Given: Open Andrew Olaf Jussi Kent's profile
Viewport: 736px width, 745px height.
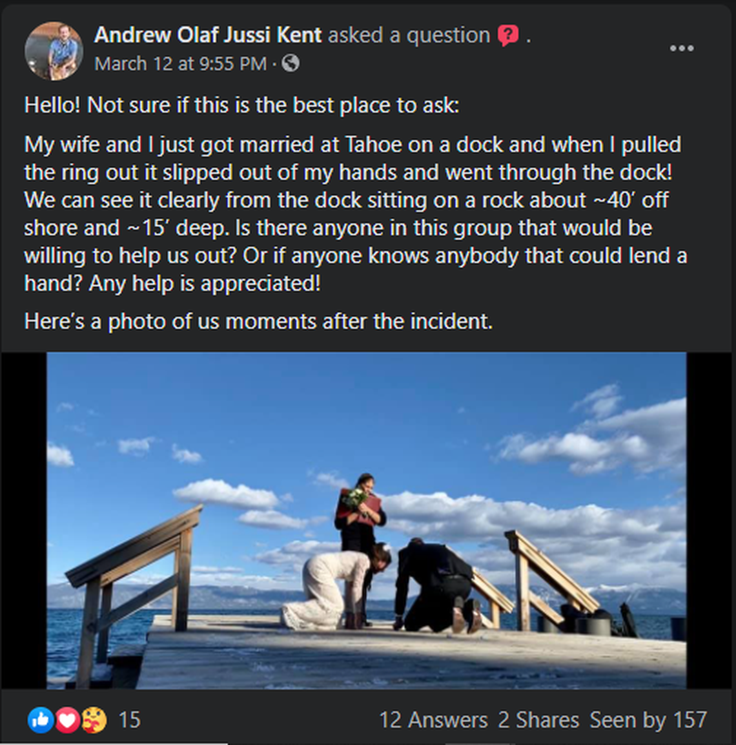Looking at the screenshot, I should [207, 35].
